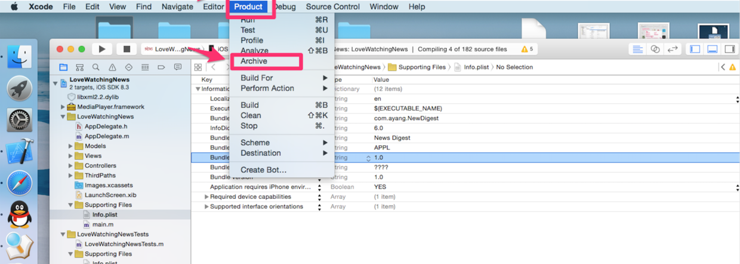The height and width of the screenshot is (264, 740).
Task: Open the Breakpoint navigator icon
Action: pyautogui.click(x=161, y=67)
